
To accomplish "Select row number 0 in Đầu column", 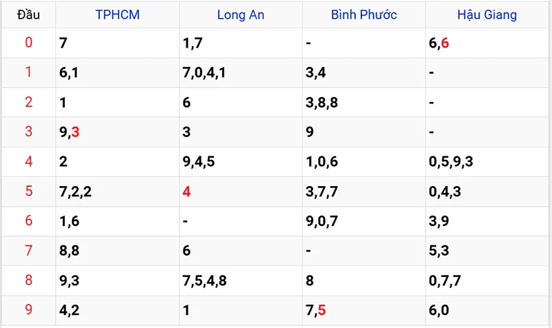I will (x=28, y=43).
